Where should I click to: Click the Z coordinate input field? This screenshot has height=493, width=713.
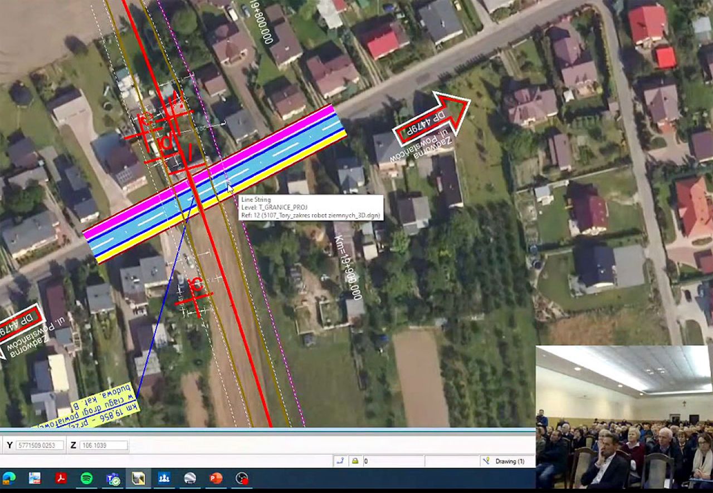click(103, 445)
